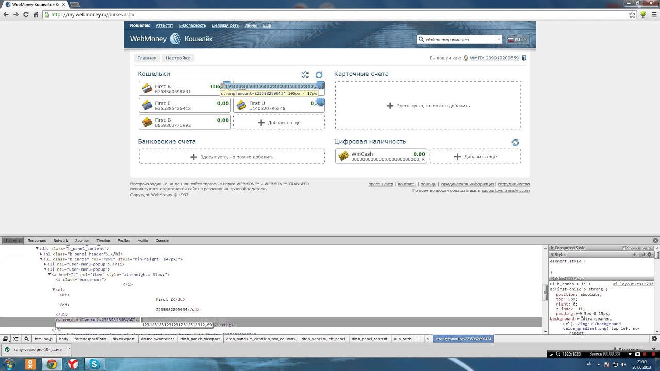Open the Ещё top menu item
Screen dimensions: 660x371
pos(267,25)
